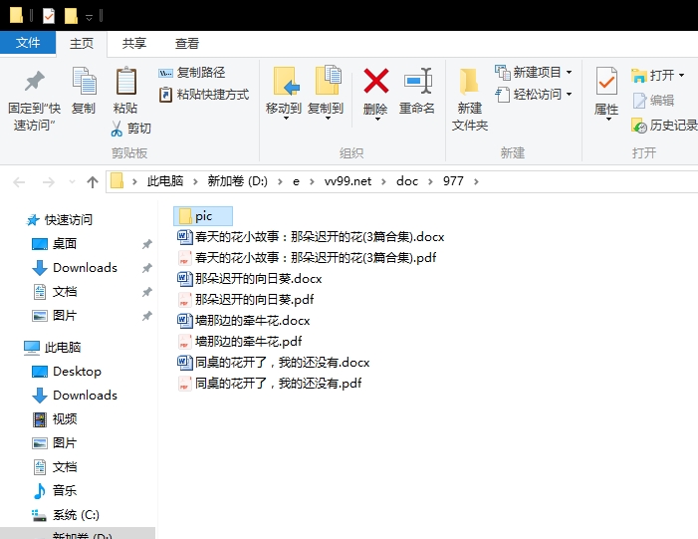
Task: Open 图片 under 此电脑
Action: coord(55,443)
